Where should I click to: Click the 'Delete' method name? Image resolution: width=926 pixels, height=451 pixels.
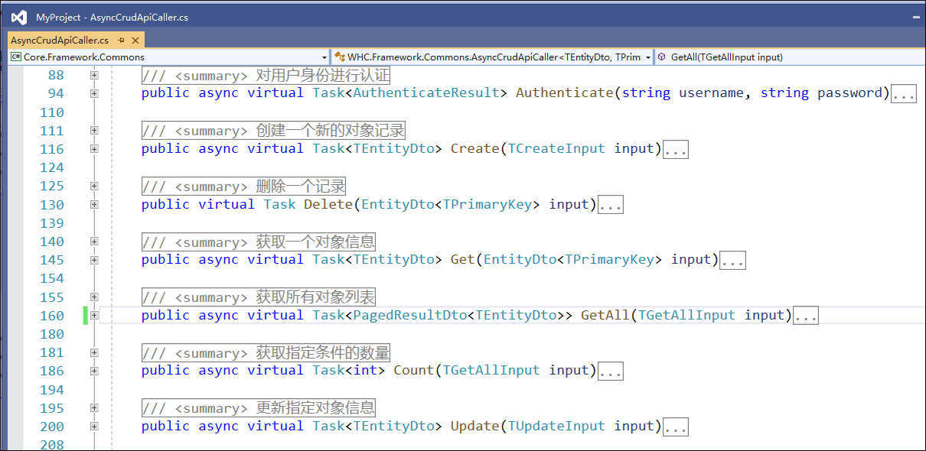pos(328,204)
